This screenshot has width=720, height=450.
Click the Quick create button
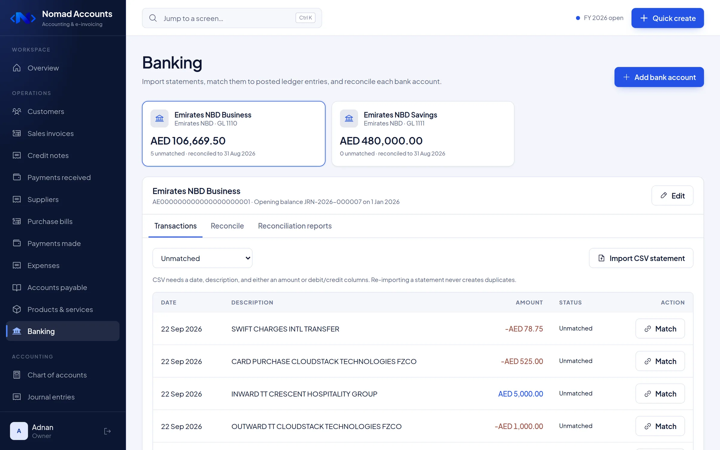pos(667,18)
